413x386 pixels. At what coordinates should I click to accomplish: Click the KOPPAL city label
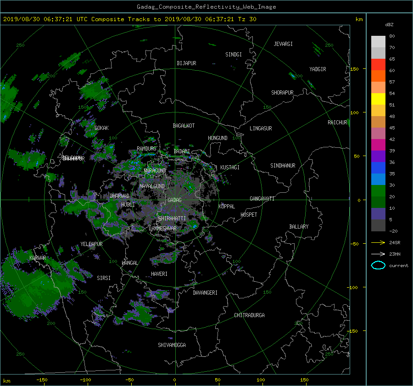(227, 206)
